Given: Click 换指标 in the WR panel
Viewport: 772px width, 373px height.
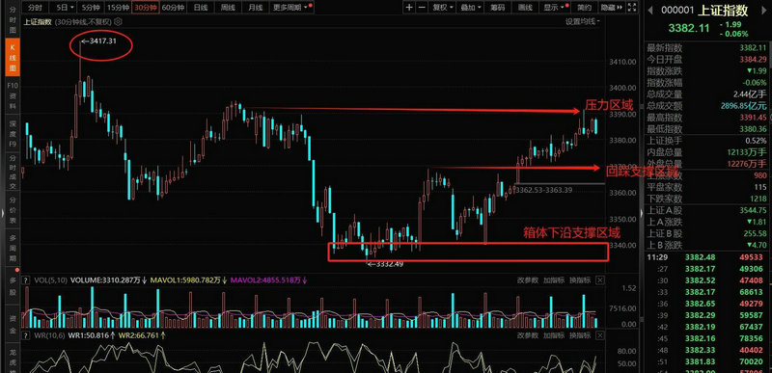Looking at the screenshot, I should point(581,335).
